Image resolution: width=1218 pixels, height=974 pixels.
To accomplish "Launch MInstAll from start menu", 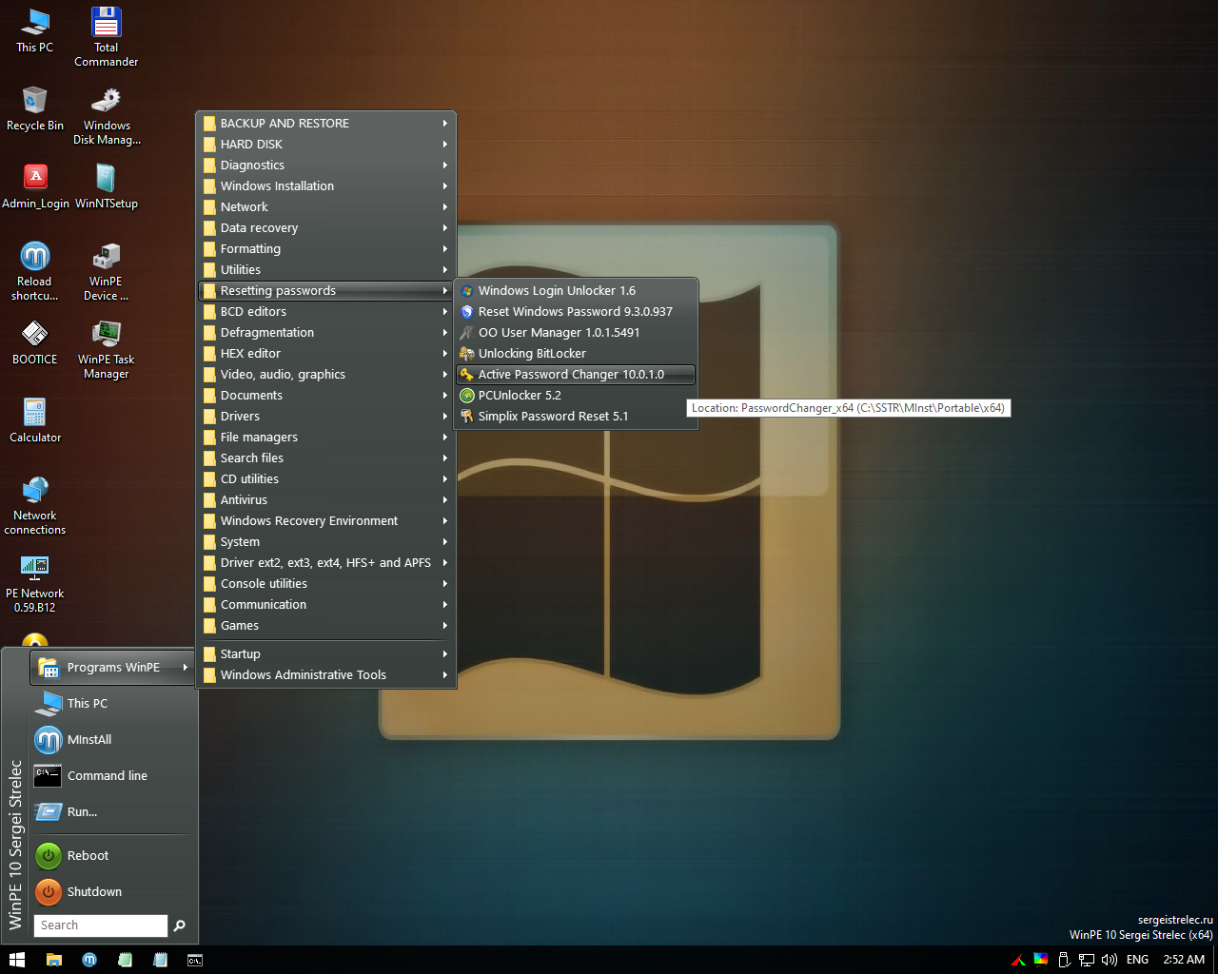I will click(112, 739).
